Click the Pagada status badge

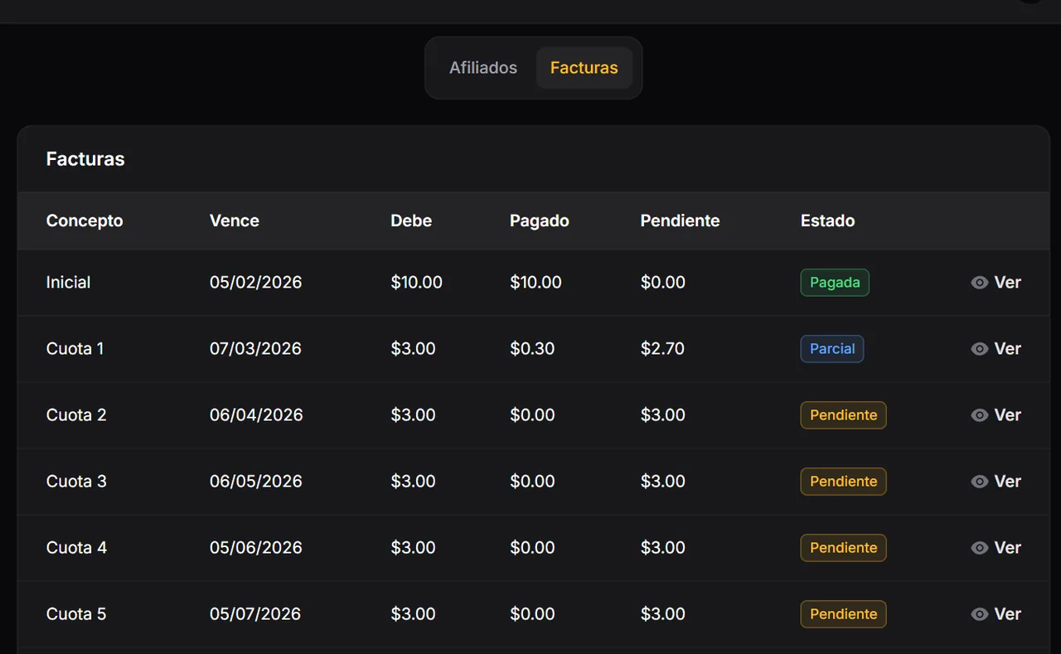(x=835, y=283)
